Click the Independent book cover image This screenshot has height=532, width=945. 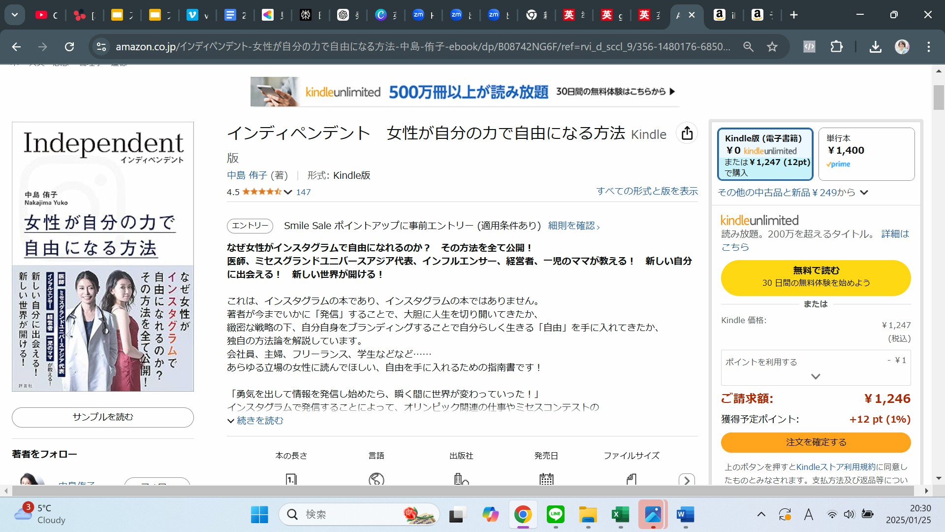click(103, 257)
